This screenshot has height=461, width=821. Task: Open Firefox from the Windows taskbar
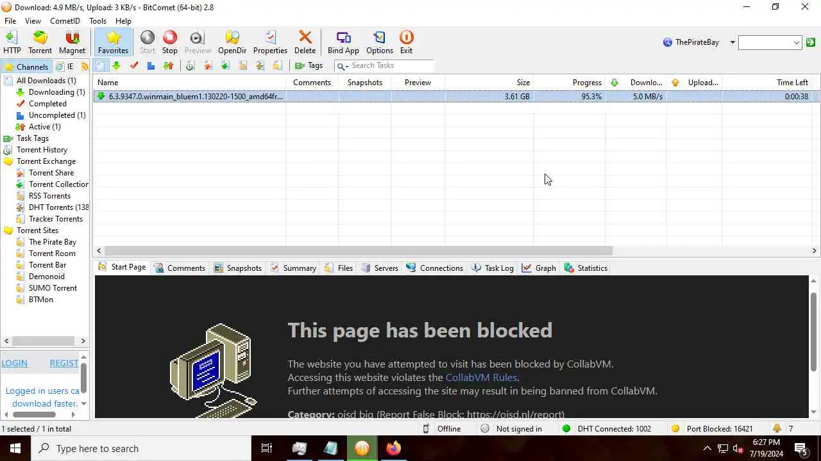click(394, 448)
